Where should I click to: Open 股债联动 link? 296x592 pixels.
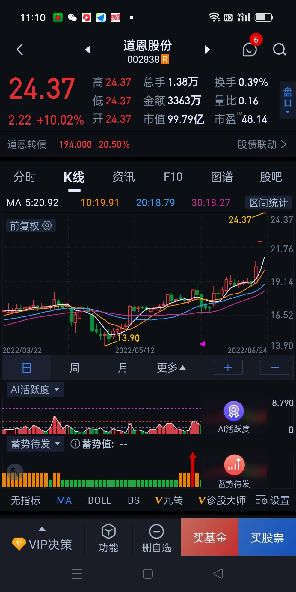pyautogui.click(x=262, y=144)
